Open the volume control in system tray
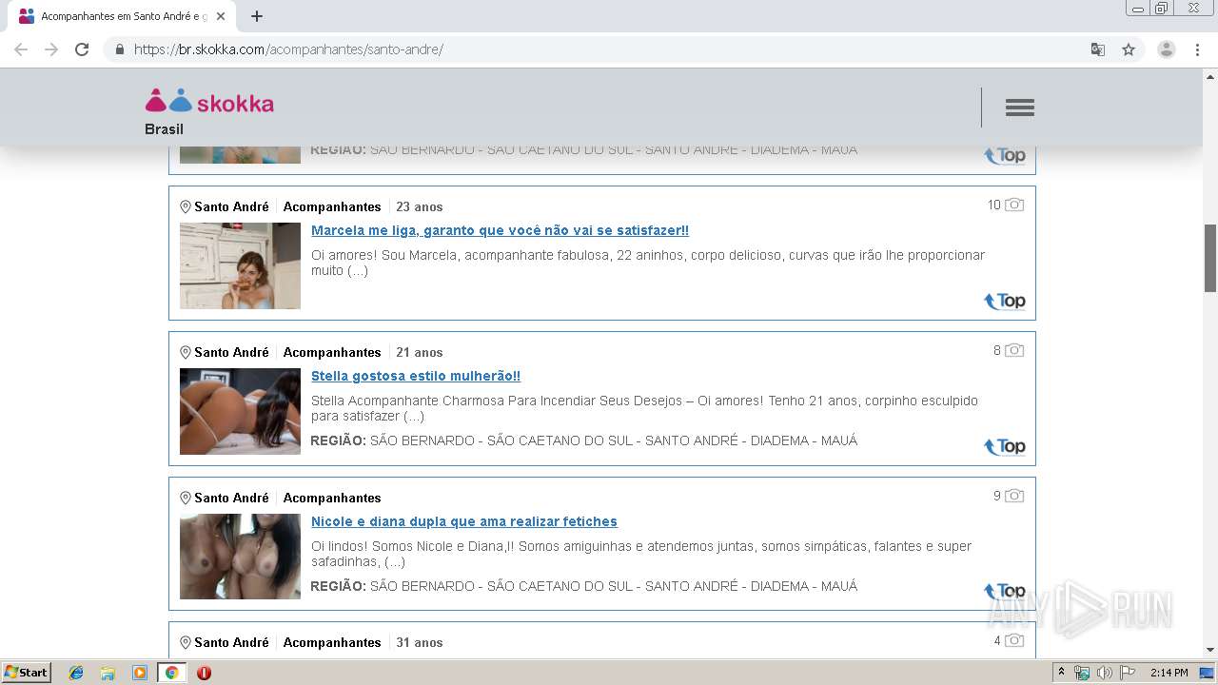Screen dimensions: 1218x685 click(1104, 673)
